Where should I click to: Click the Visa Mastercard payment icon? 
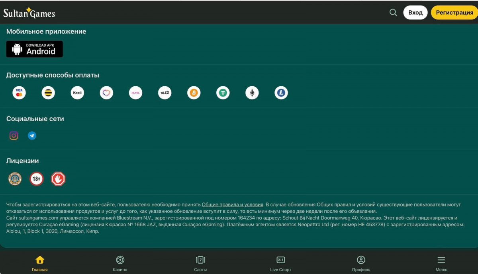[19, 93]
